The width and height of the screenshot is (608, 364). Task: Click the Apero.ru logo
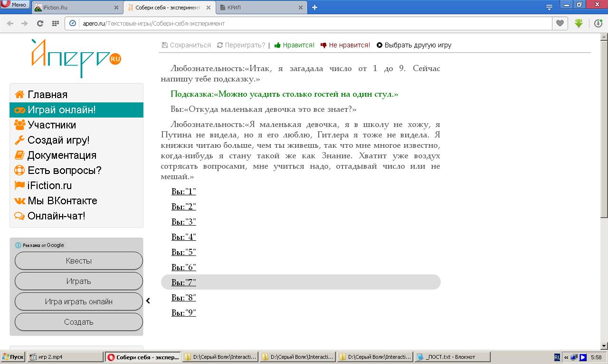[x=76, y=58]
